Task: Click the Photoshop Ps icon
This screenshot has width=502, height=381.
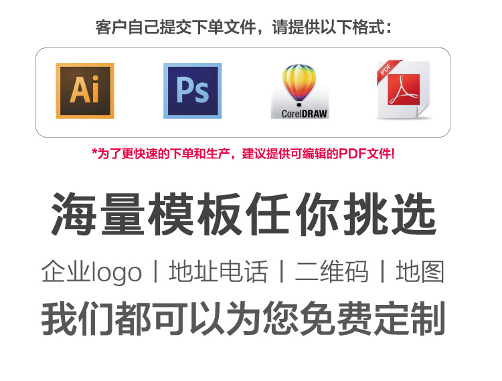Action: point(192,91)
